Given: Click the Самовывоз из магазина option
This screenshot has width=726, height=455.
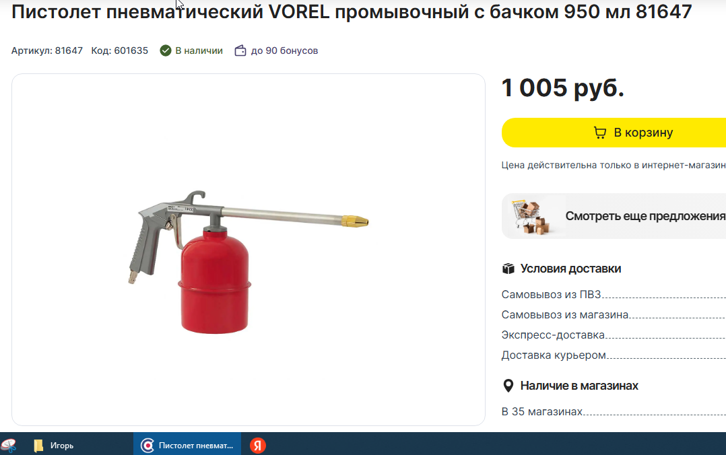Looking at the screenshot, I should pos(614,315).
